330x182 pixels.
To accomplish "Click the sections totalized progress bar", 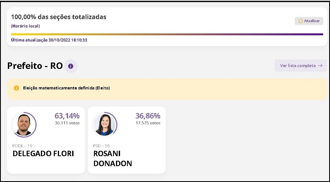I will [167, 34].
